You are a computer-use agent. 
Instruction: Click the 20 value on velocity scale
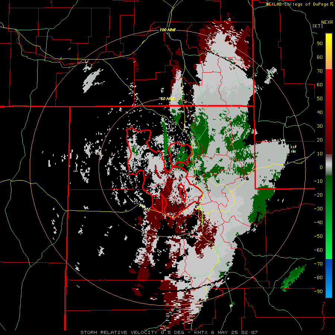(x=320, y=140)
